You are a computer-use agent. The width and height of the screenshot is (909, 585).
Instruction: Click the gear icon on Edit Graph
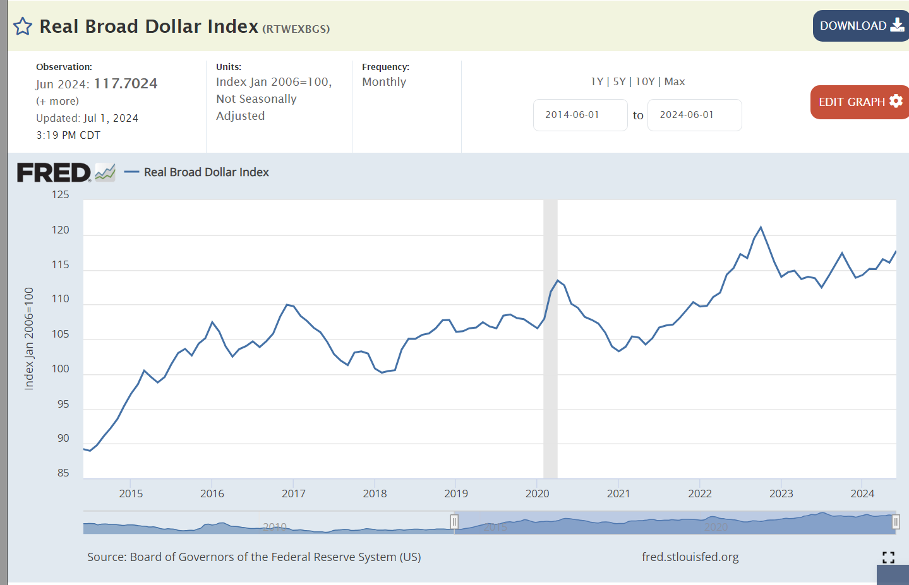896,101
